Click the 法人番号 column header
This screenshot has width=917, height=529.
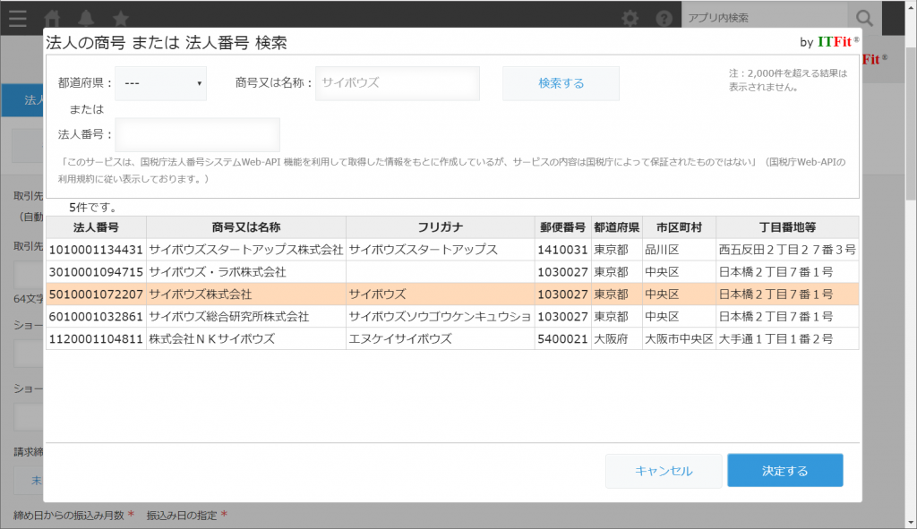(x=96, y=227)
